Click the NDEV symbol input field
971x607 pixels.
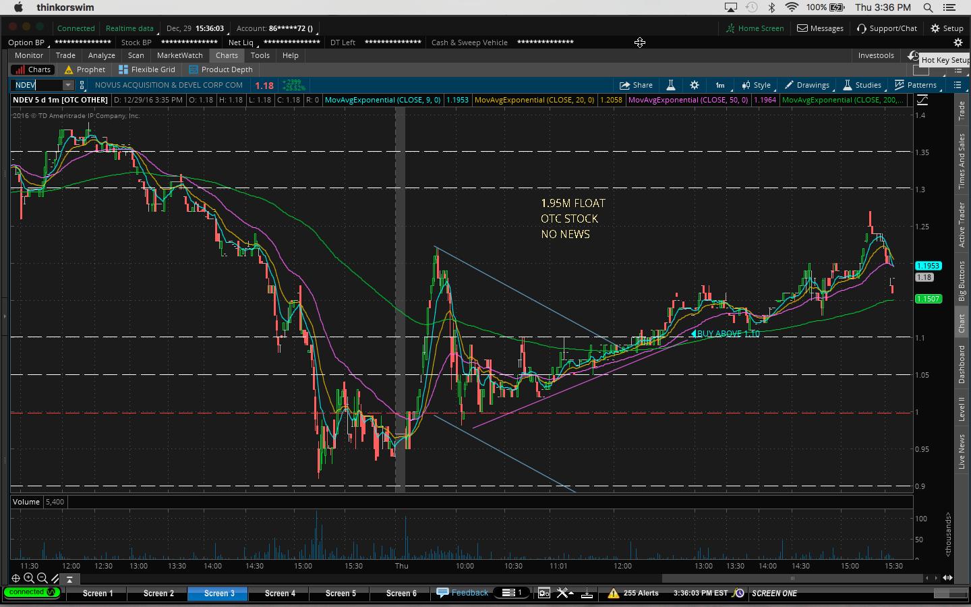click(37, 85)
